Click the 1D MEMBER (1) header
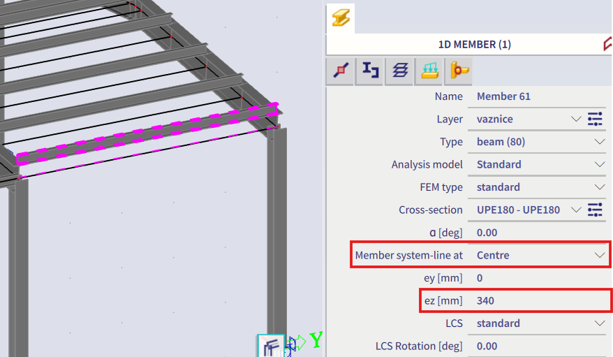Image resolution: width=613 pixels, height=357 pixels. (x=474, y=44)
